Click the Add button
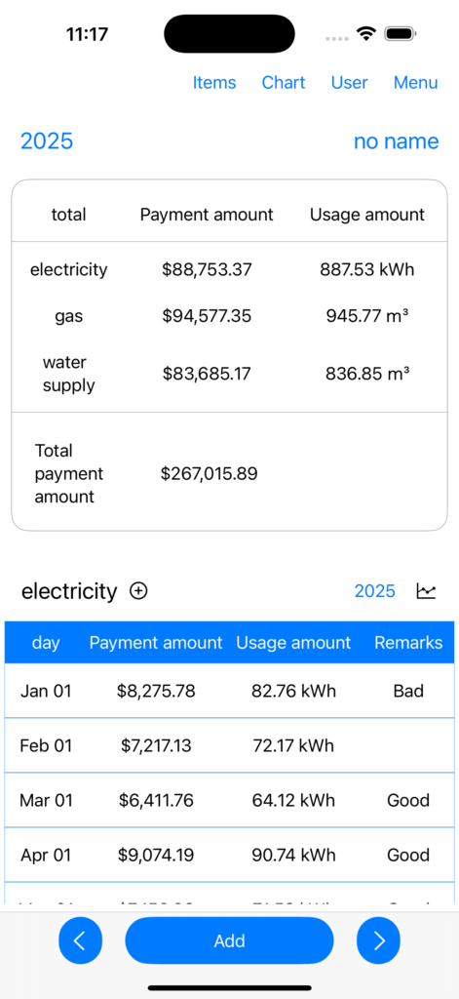The width and height of the screenshot is (459, 999). point(229,940)
